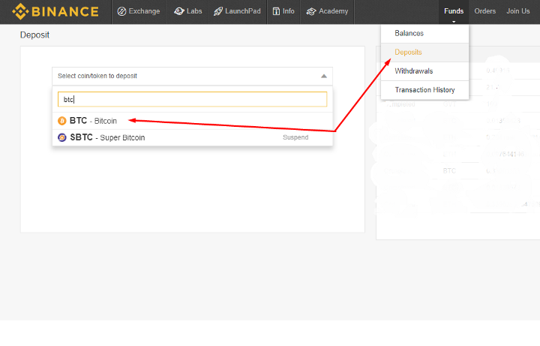Open Transaction History from the Funds dropdown
Screen dimensions: 540x346
424,90
